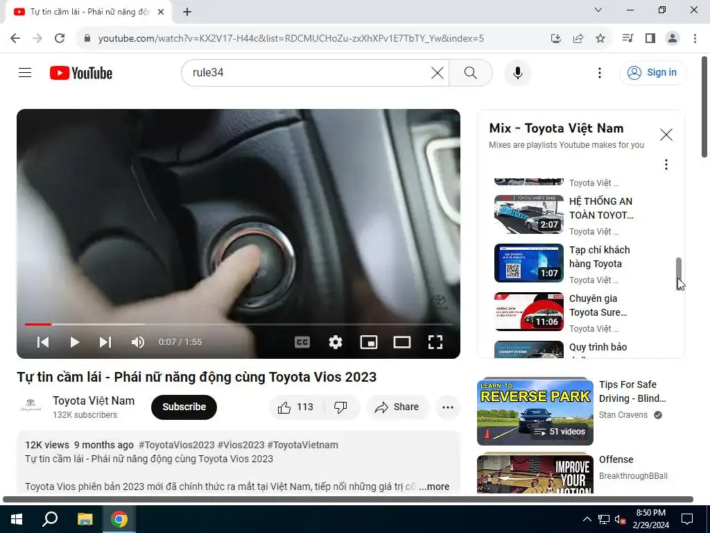Open Chrome three-dot menu
This screenshot has height=533, width=710.
click(x=695, y=38)
